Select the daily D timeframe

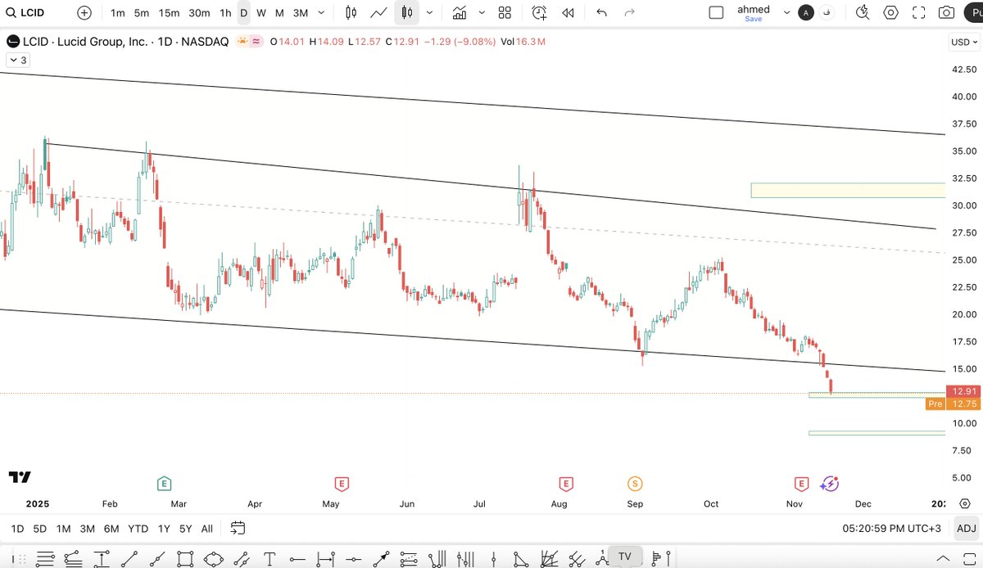[243, 12]
